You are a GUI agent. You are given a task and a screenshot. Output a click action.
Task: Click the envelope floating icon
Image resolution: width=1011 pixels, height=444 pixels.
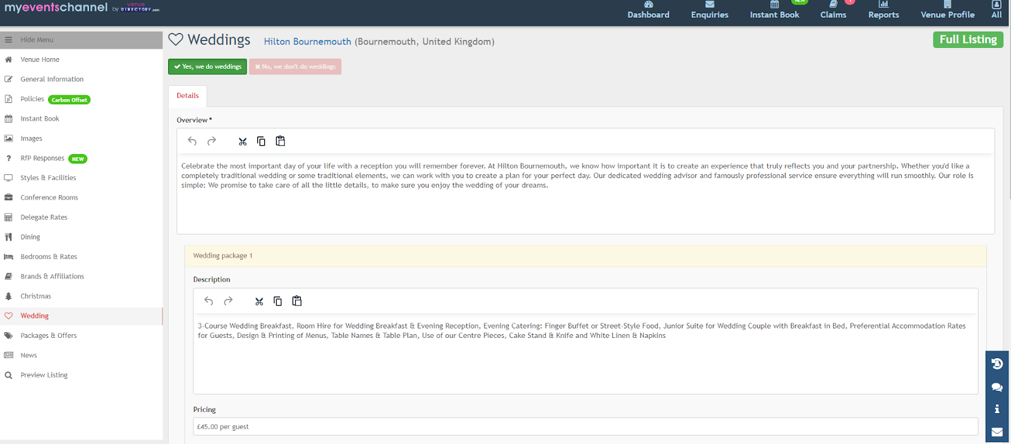[x=997, y=432]
